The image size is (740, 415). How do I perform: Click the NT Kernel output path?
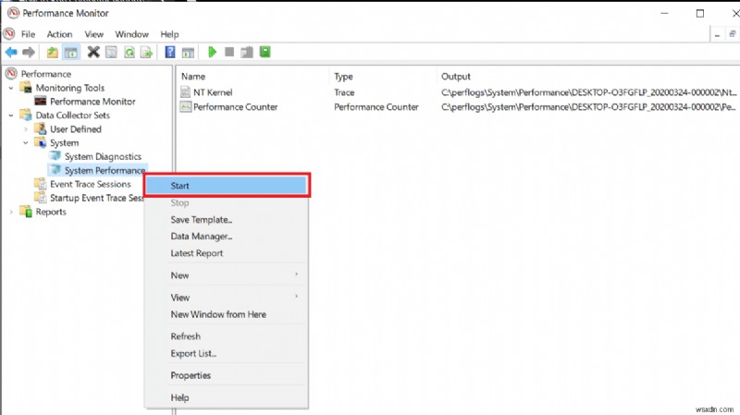(x=588, y=92)
